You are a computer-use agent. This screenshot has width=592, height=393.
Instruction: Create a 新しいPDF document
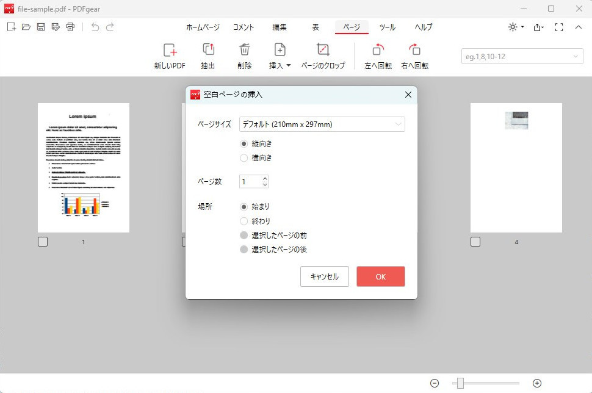(168, 55)
